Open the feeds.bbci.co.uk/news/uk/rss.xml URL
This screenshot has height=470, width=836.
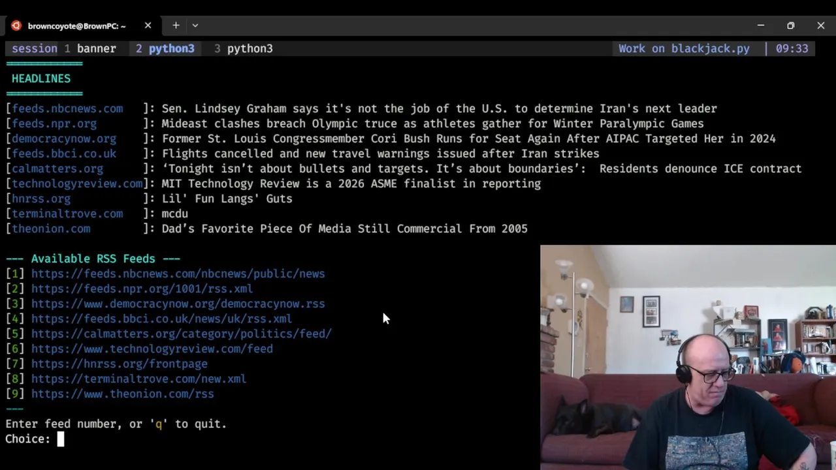161,319
